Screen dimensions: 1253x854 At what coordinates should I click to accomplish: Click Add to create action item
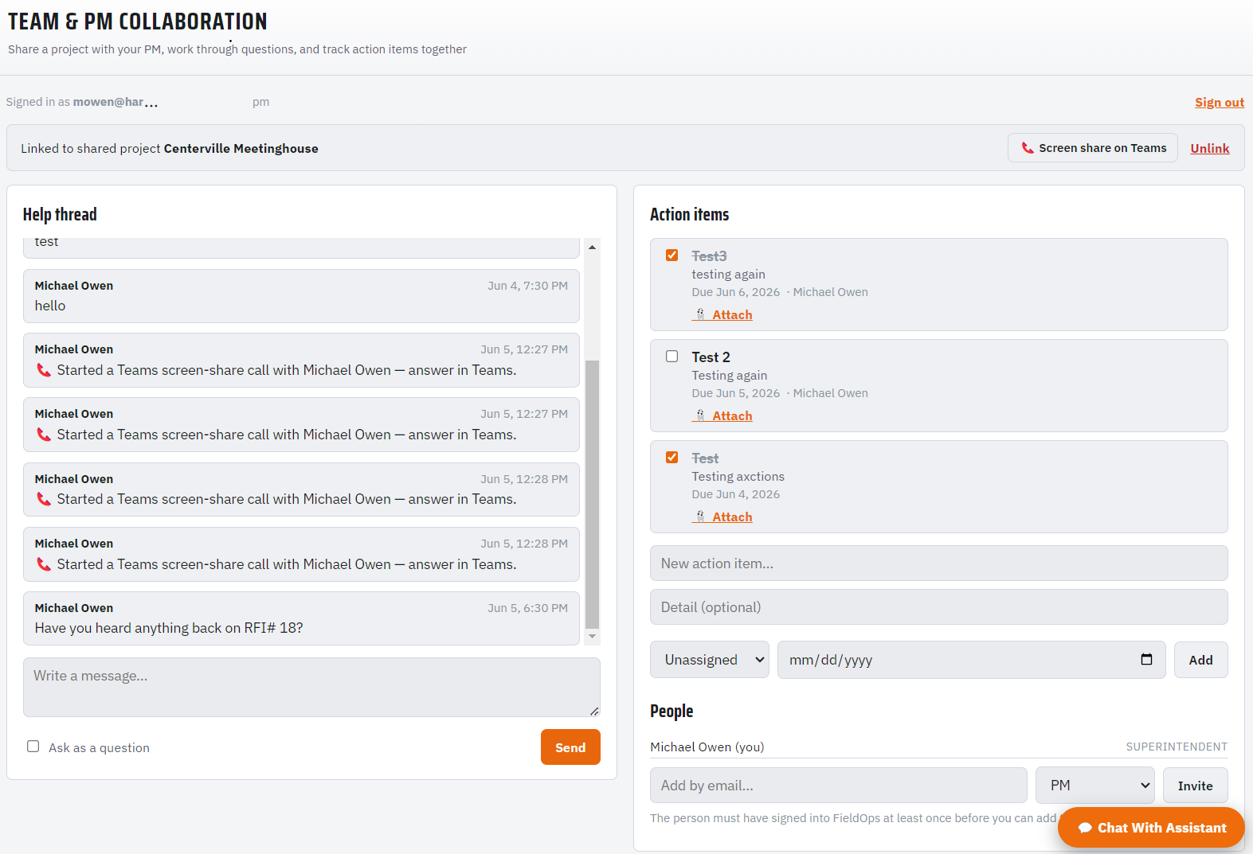coord(1201,660)
